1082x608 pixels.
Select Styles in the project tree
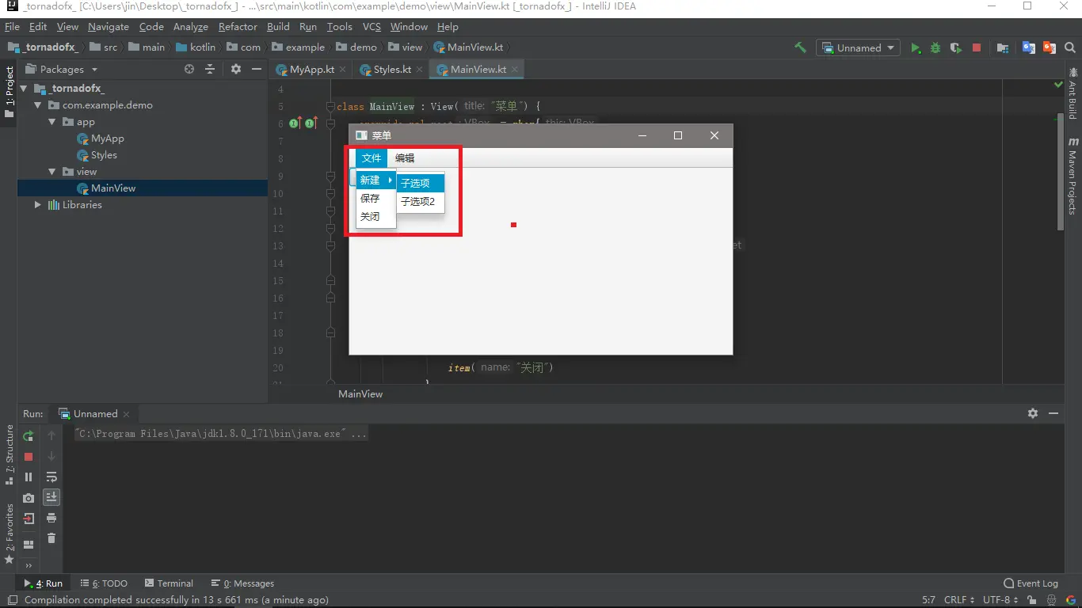[104, 155]
